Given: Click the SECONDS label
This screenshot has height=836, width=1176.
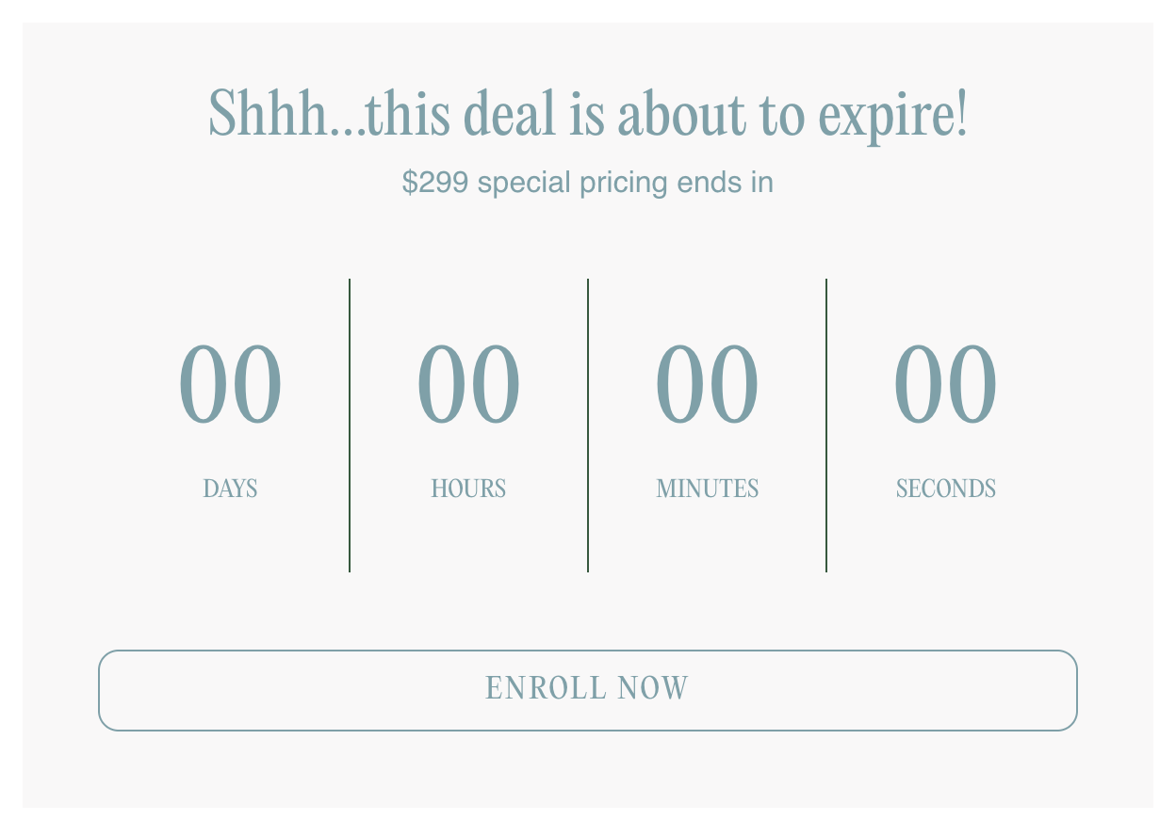Looking at the screenshot, I should (x=945, y=489).
